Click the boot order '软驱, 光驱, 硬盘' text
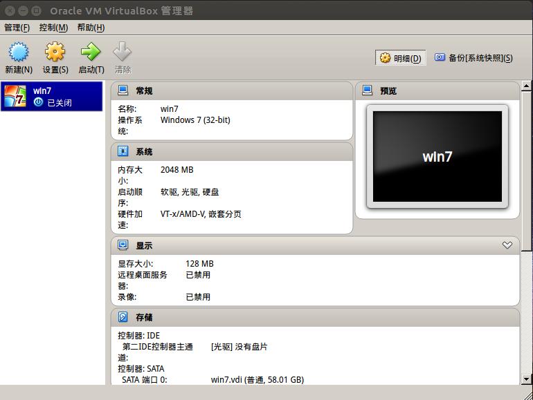The width and height of the screenshot is (533, 400). point(190,192)
